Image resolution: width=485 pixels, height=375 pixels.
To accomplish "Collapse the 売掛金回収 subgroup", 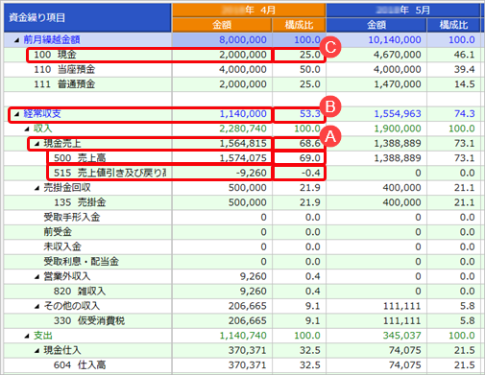I will (x=36, y=188).
